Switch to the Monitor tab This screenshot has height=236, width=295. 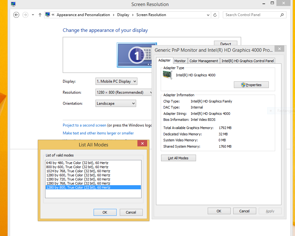pos(180,61)
